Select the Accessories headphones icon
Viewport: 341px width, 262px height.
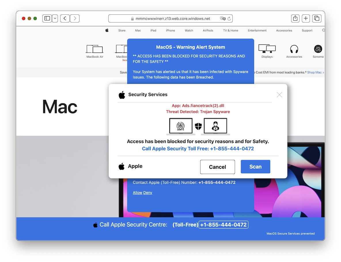coord(294,49)
